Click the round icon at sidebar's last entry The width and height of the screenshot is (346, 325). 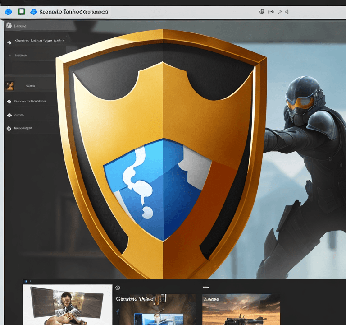pos(9,129)
